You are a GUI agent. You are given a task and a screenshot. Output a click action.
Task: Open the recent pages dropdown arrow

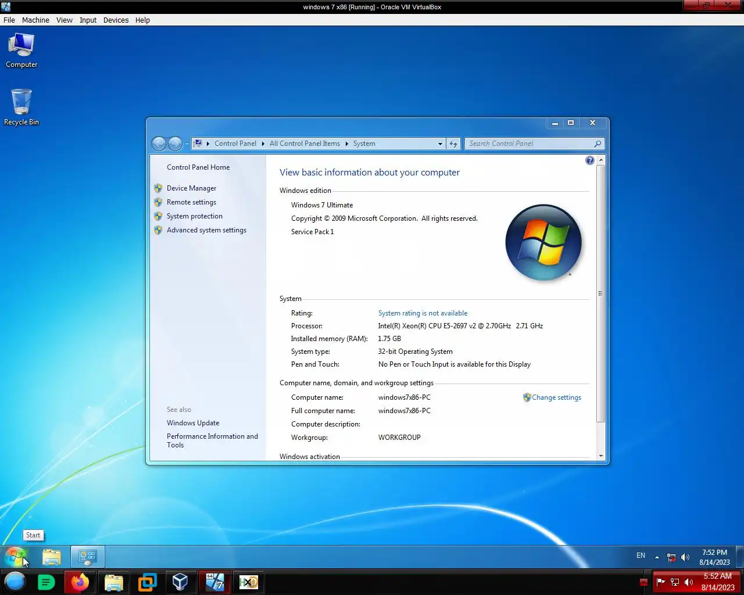click(187, 144)
